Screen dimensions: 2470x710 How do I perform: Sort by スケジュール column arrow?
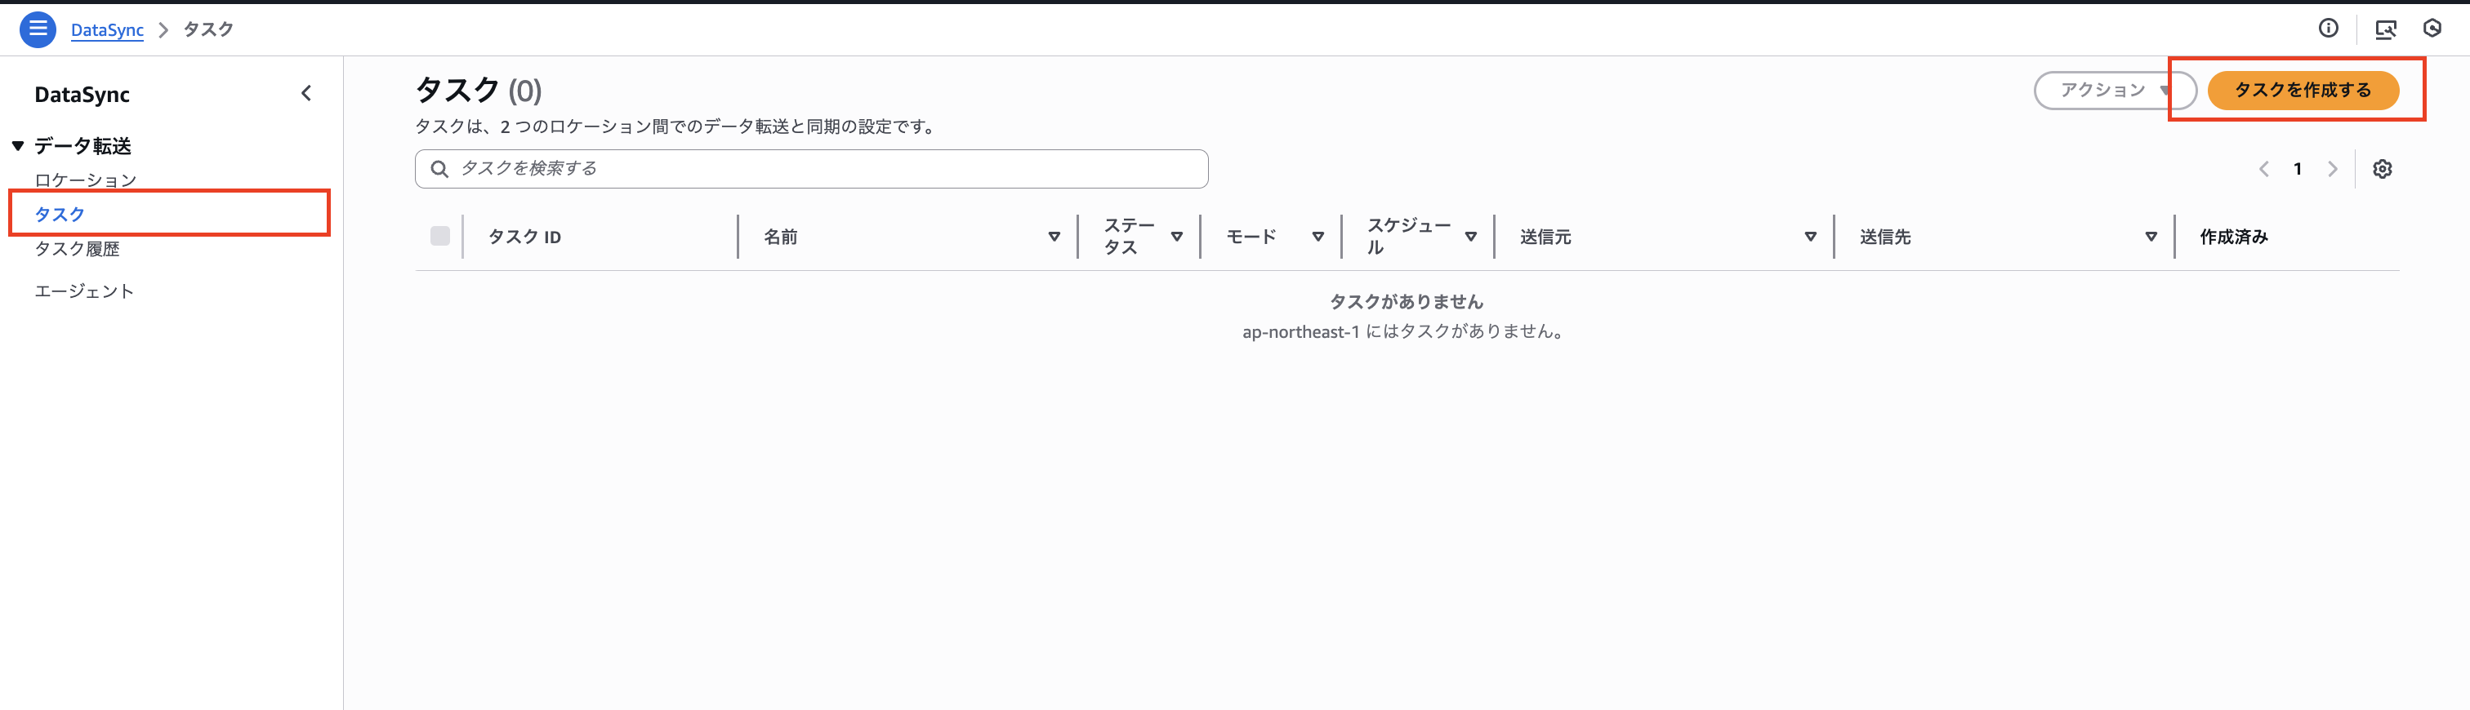[x=1471, y=237]
